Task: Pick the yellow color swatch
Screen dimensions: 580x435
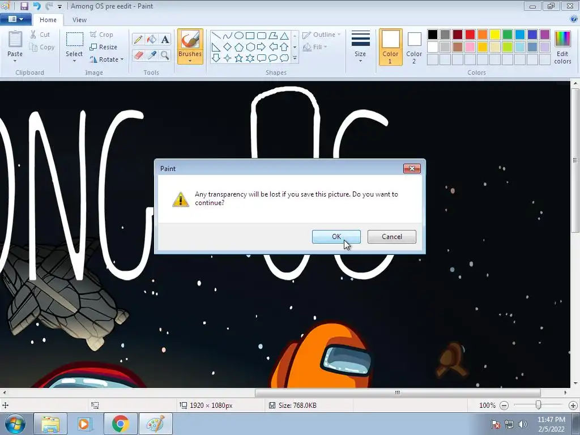Action: coord(495,35)
